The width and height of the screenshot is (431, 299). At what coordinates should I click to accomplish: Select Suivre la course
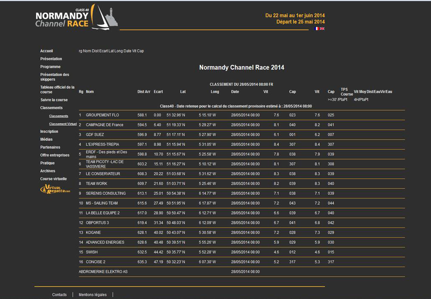click(x=54, y=100)
